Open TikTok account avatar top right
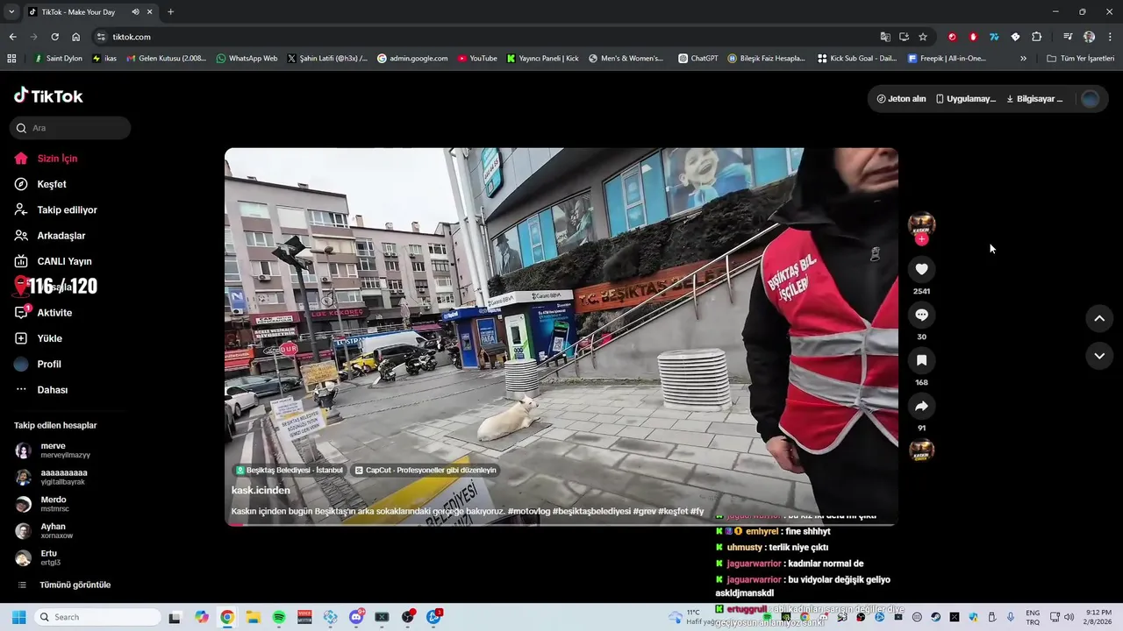This screenshot has width=1123, height=631. pos(1091,99)
